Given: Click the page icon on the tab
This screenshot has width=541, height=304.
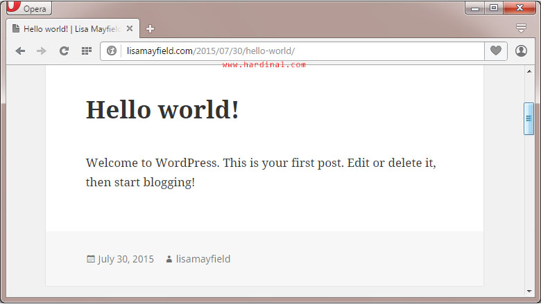Looking at the screenshot, I should click(x=16, y=28).
